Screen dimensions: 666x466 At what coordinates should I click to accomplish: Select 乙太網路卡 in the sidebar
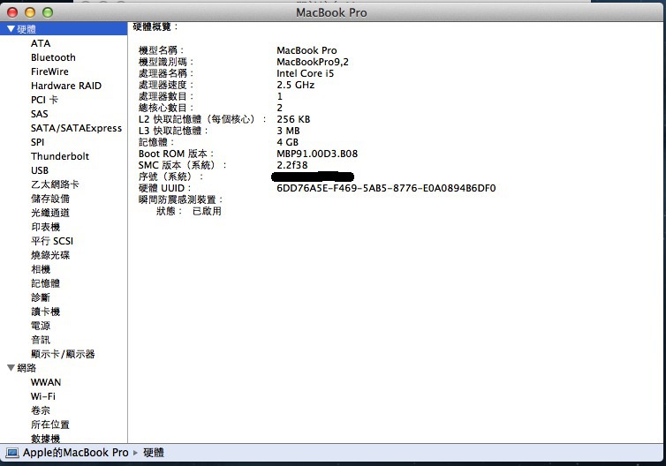click(x=55, y=184)
